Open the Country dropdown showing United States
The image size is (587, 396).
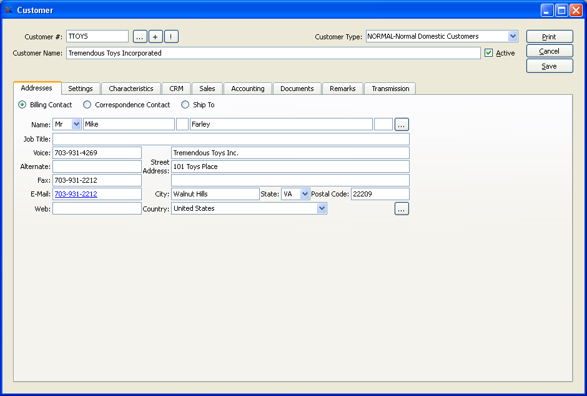pyautogui.click(x=322, y=208)
